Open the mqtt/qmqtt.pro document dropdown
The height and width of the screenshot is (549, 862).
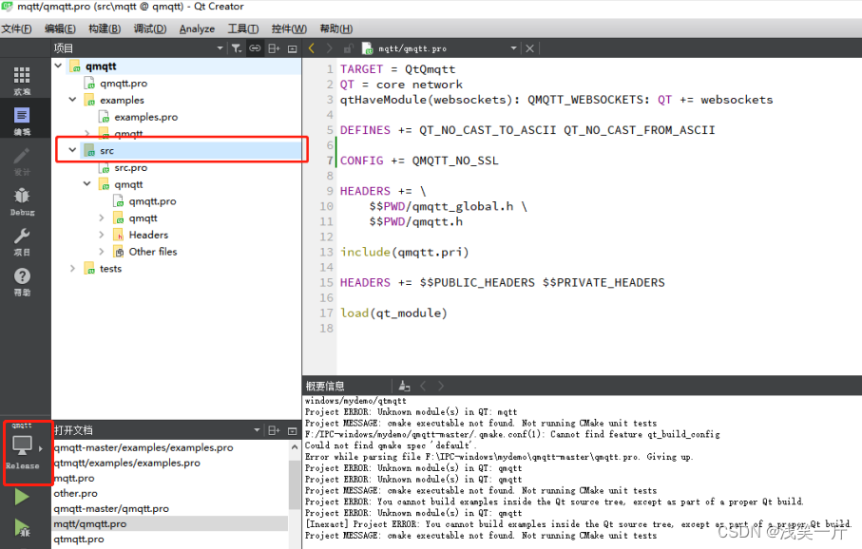click(x=513, y=48)
